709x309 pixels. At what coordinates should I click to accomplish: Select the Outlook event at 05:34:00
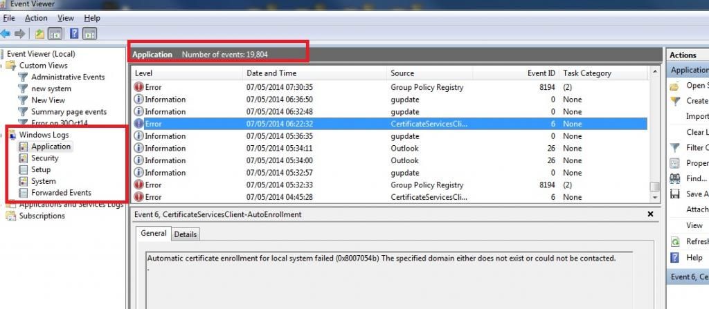(391, 160)
